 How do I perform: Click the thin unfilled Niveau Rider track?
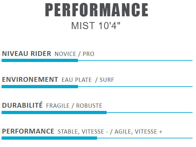pos(135,60)
